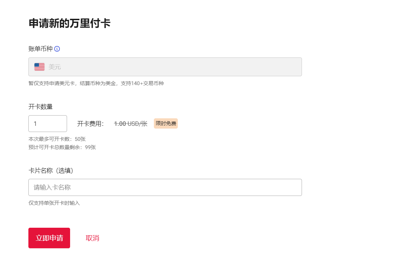Click the info icon beside 账单币种

pyautogui.click(x=57, y=49)
